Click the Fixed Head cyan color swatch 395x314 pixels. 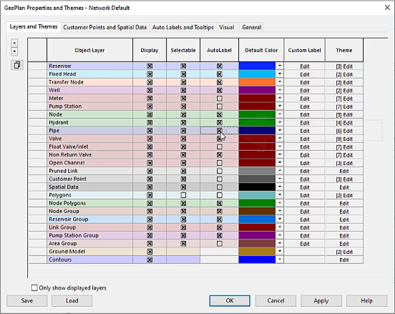click(x=257, y=74)
